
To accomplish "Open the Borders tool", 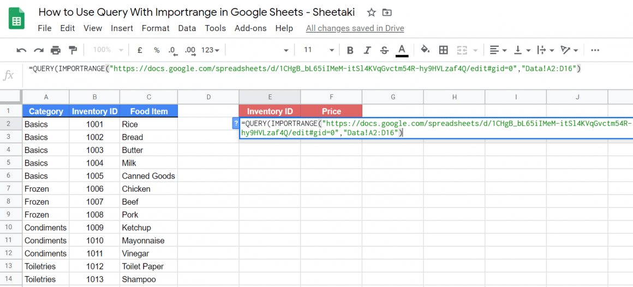I will 443,50.
